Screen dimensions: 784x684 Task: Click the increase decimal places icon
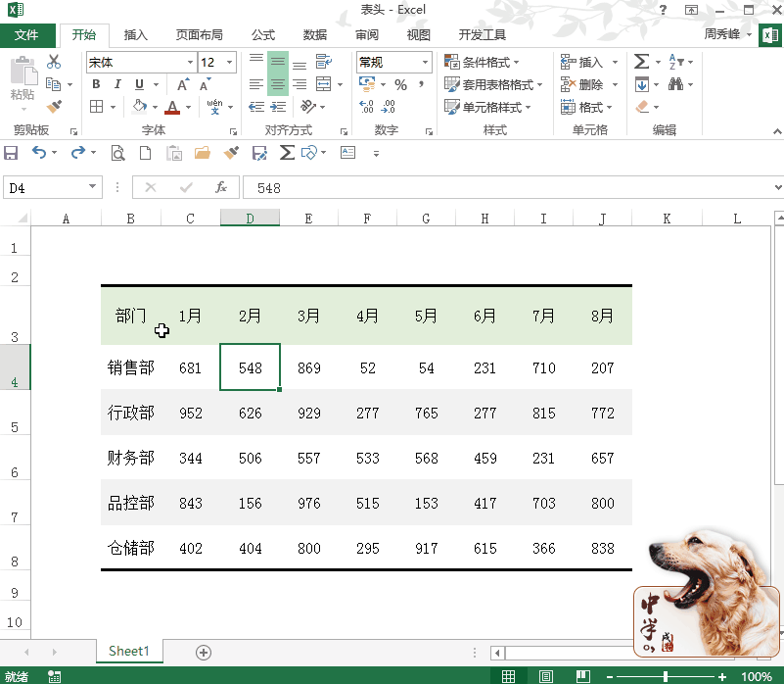coord(367,104)
